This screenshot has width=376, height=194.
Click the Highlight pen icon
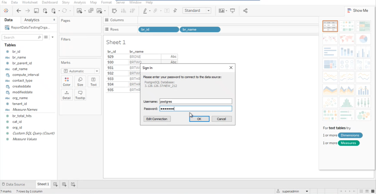coord(145,11)
